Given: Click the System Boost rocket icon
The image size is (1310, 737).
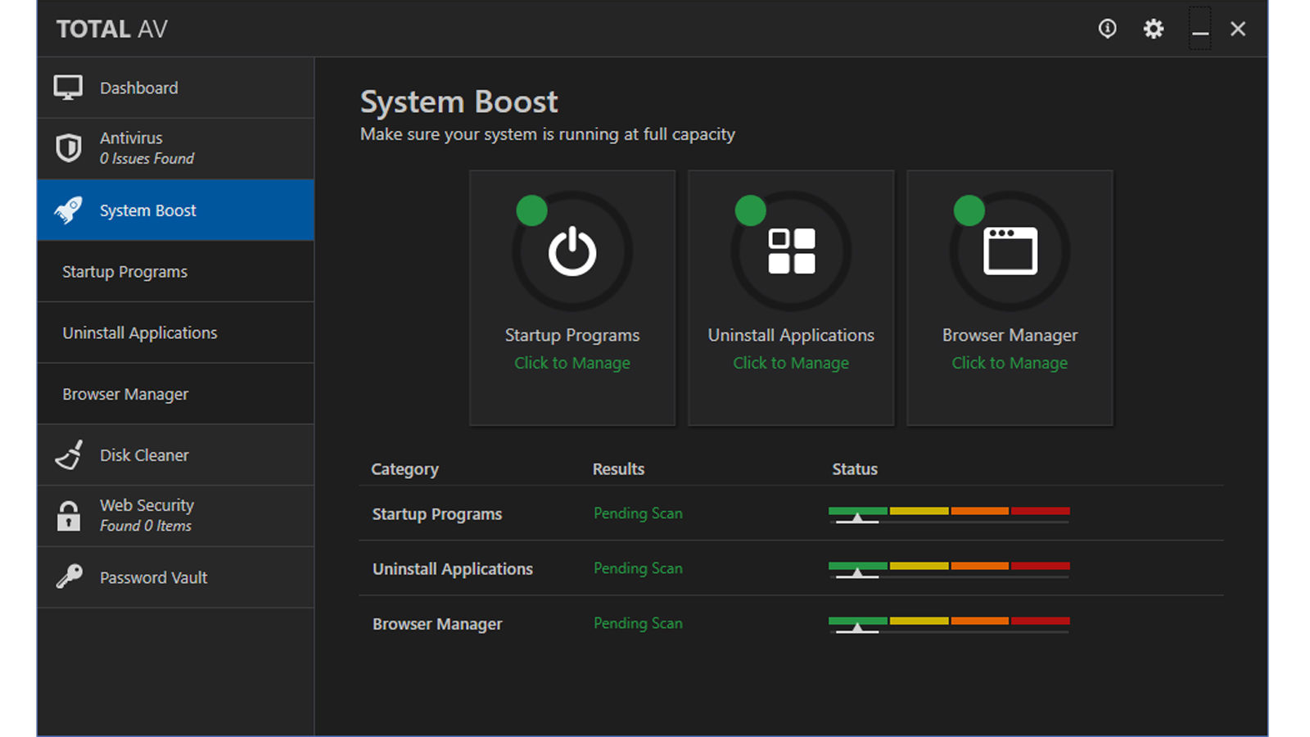Looking at the screenshot, I should 69,210.
